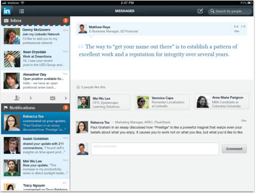The image size is (255, 193).
Task: Open the Notifications count badge
Action: (x=66, y=108)
